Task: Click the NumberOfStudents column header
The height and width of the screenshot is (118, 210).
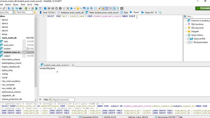Action: (x=47, y=69)
